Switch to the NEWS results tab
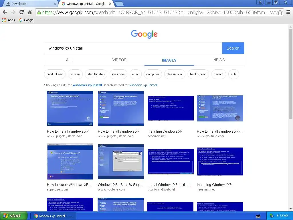 pos(219,60)
